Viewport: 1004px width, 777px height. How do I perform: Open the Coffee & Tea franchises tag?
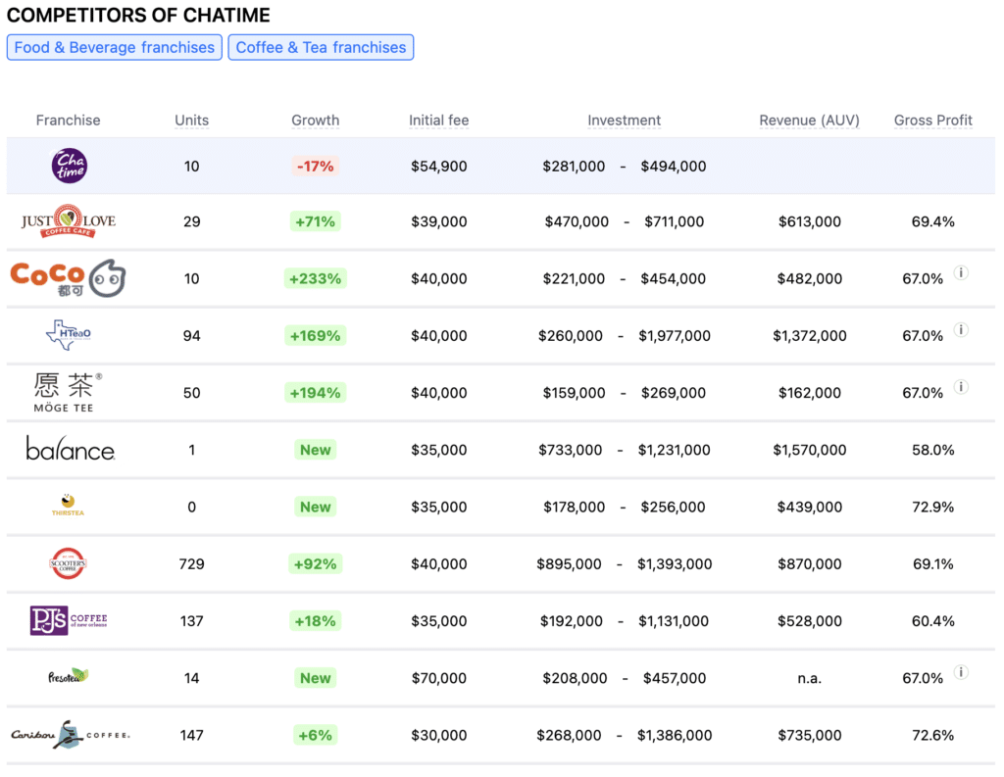321,47
